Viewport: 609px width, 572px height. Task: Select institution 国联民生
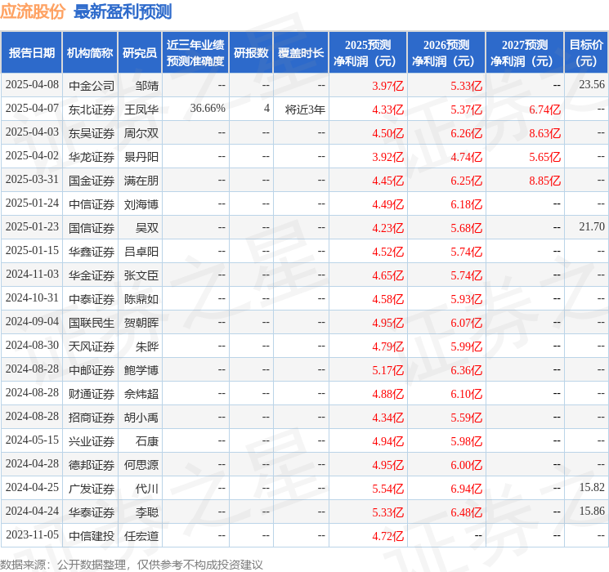click(92, 322)
